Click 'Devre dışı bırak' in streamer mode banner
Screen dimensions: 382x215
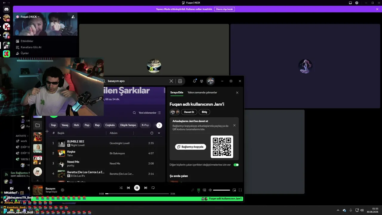point(224,9)
